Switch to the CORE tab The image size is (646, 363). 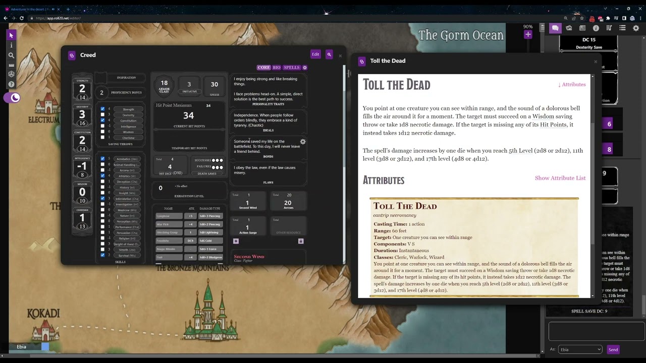pos(264,68)
